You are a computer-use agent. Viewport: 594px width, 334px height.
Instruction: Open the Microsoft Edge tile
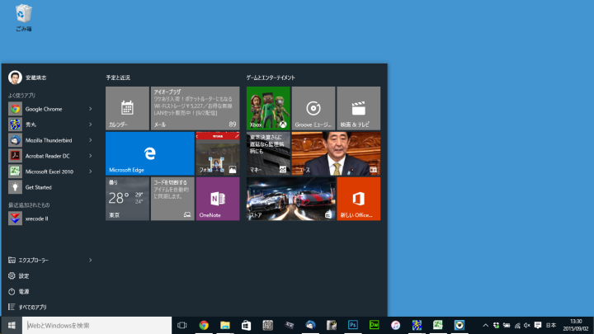pos(149,153)
